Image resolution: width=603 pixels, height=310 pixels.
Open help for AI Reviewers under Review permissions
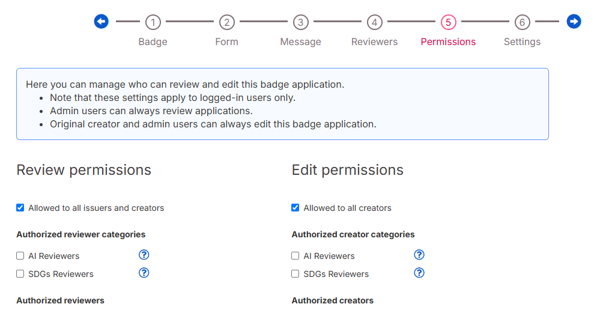coord(144,255)
